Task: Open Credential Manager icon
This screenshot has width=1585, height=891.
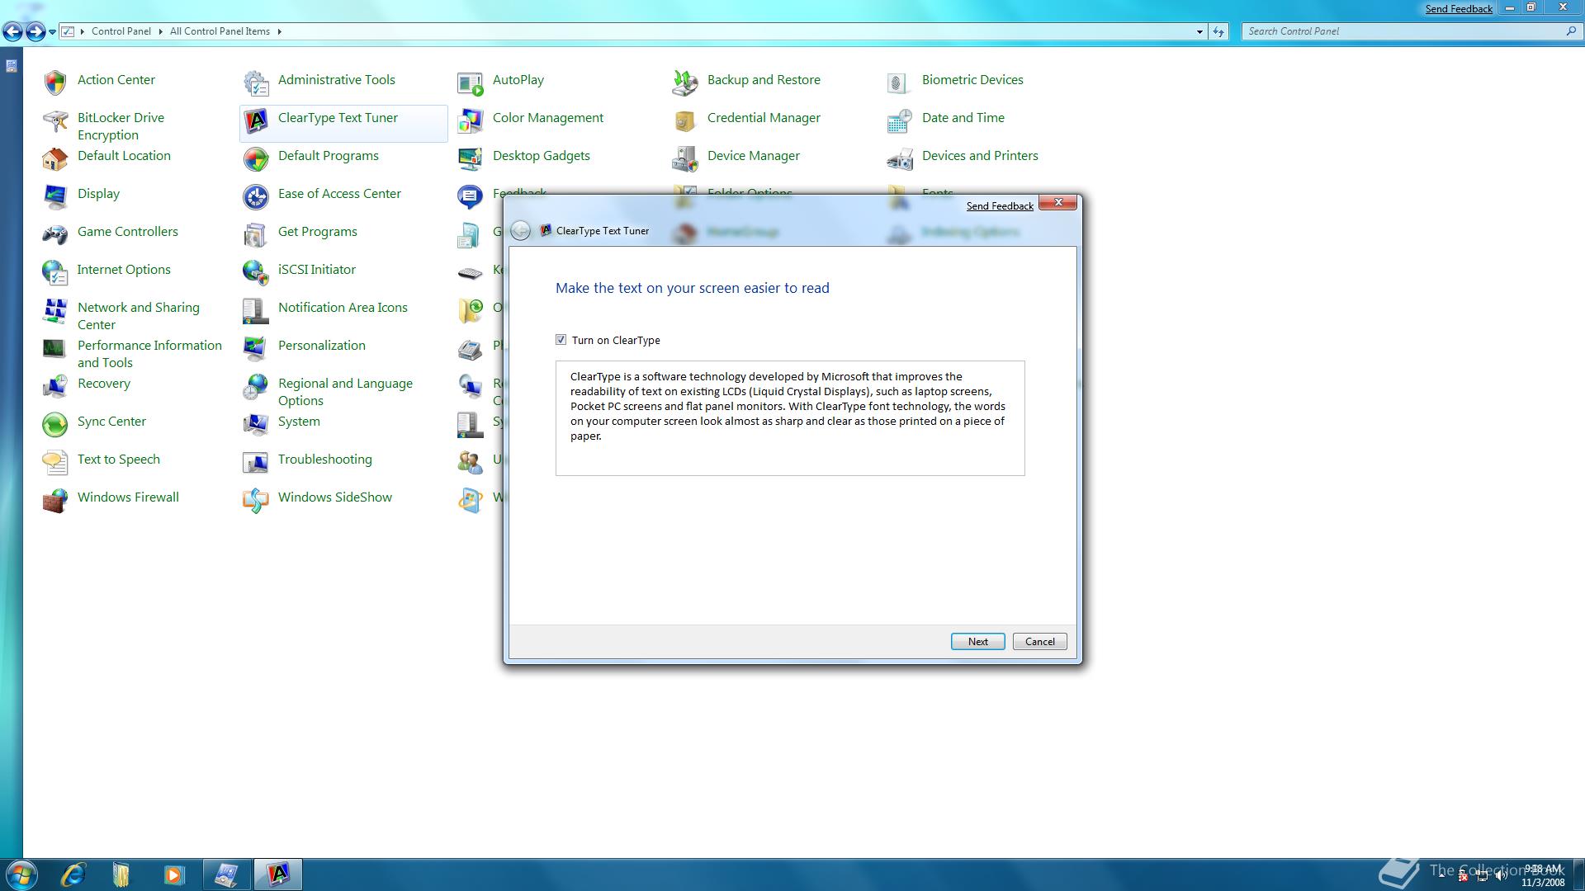Action: tap(684, 121)
